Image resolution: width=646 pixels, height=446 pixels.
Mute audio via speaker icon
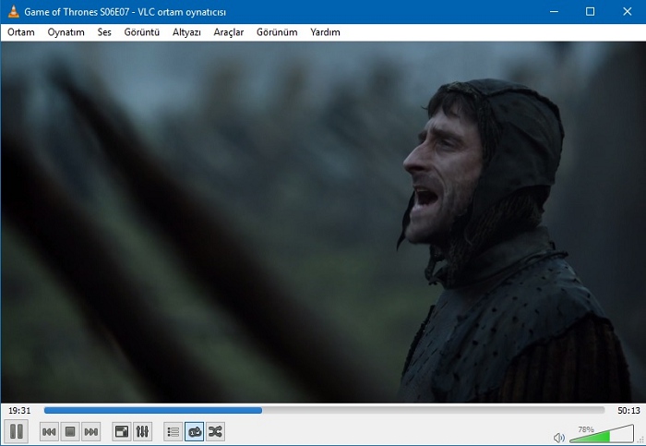pos(559,438)
